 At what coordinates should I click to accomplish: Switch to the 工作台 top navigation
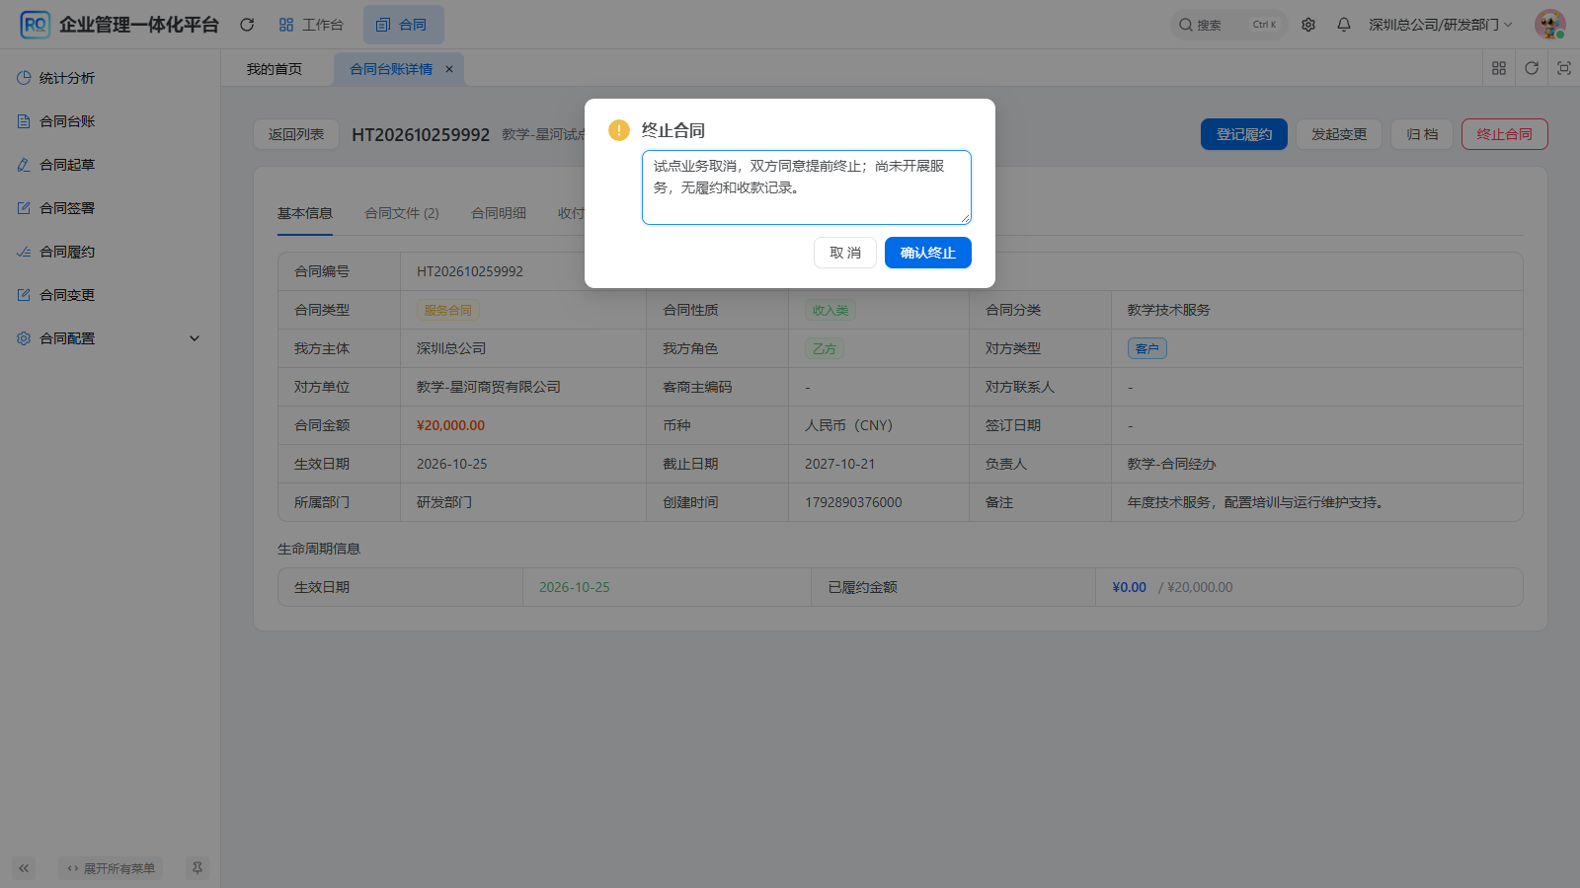tap(311, 25)
